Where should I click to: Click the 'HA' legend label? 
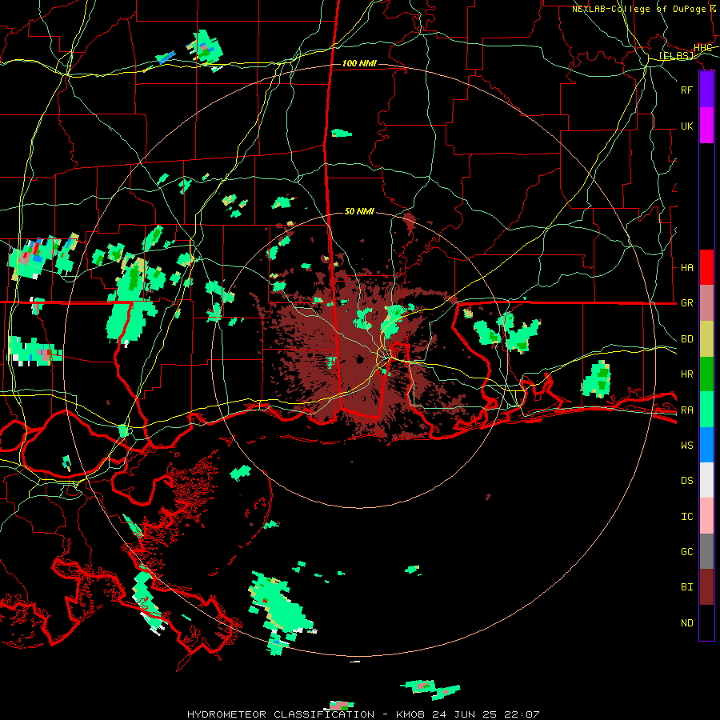click(x=686, y=267)
